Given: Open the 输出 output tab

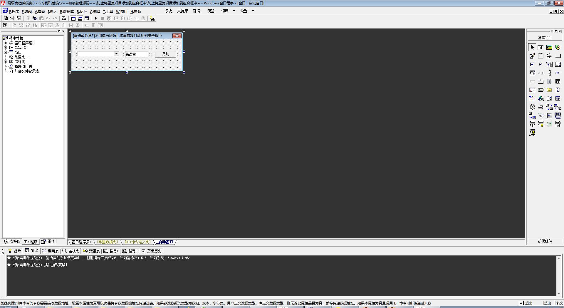Looking at the screenshot, I should point(32,251).
